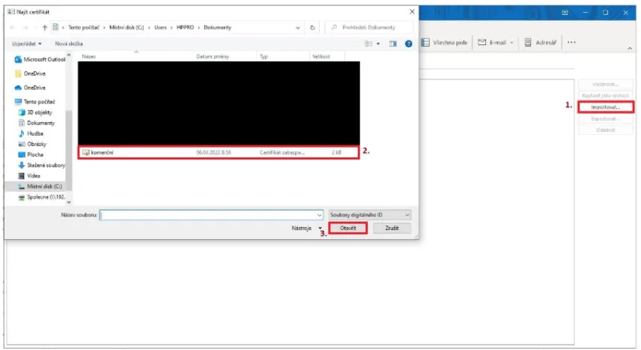
Task: Go forward using the forward arrow
Action: 25,28
